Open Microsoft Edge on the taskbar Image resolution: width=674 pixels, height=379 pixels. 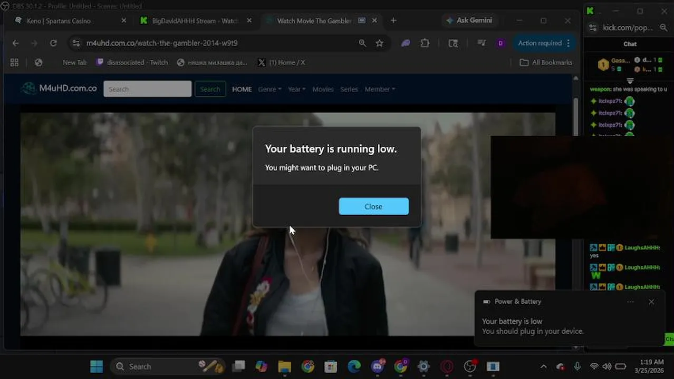(x=354, y=366)
